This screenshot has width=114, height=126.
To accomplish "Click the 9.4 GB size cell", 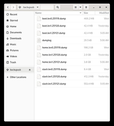I will (x=87, y=69).
